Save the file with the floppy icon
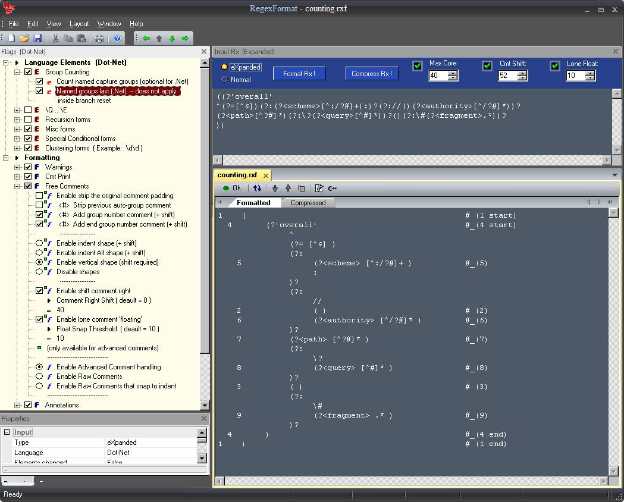 pyautogui.click(x=38, y=38)
